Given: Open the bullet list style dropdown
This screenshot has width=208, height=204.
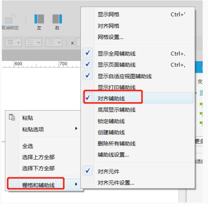Looking at the screenshot, I should [x=33, y=43].
